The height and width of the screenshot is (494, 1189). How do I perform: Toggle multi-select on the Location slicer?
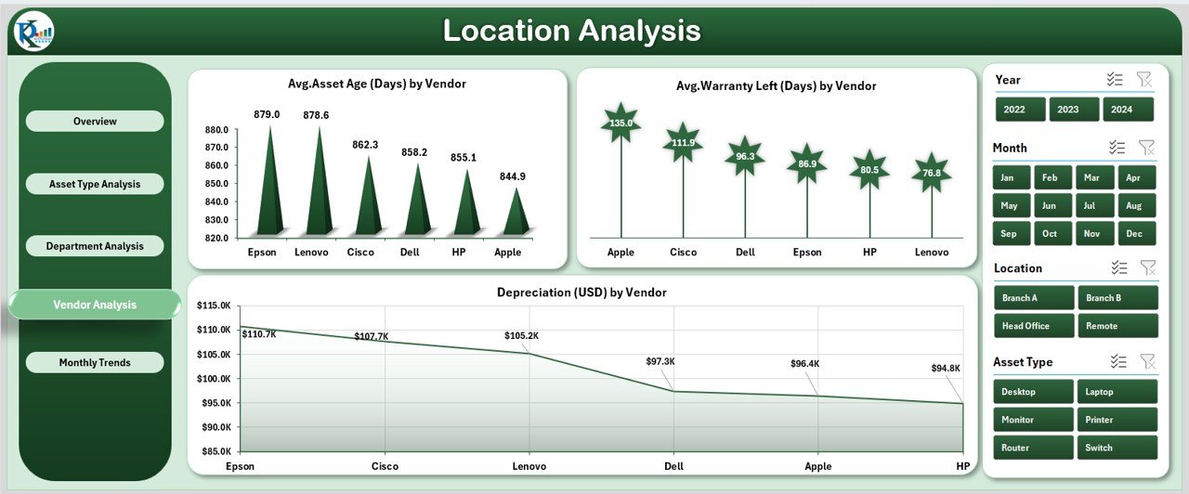point(1119,267)
